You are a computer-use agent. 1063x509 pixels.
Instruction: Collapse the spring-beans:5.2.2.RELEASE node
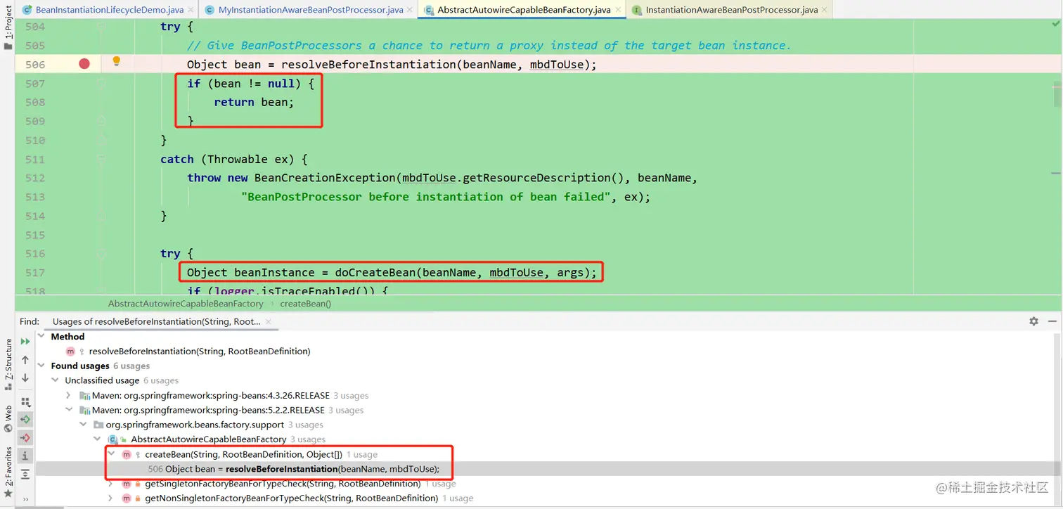coord(68,410)
